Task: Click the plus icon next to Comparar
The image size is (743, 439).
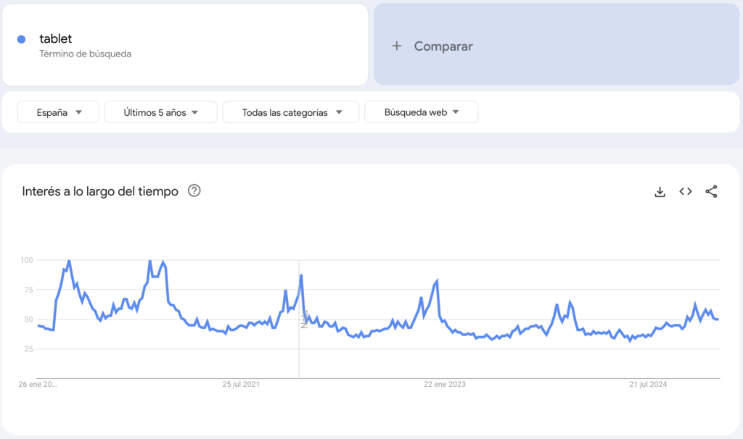Action: pyautogui.click(x=396, y=46)
